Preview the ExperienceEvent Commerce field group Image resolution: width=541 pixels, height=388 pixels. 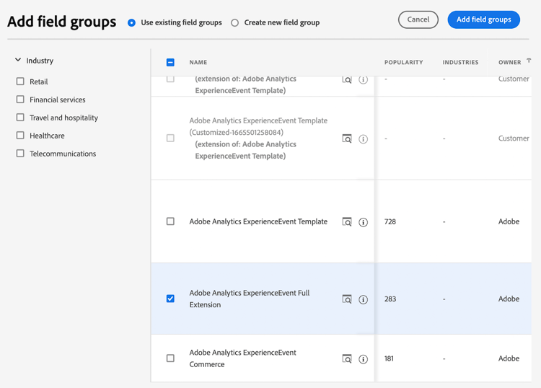[347, 358]
